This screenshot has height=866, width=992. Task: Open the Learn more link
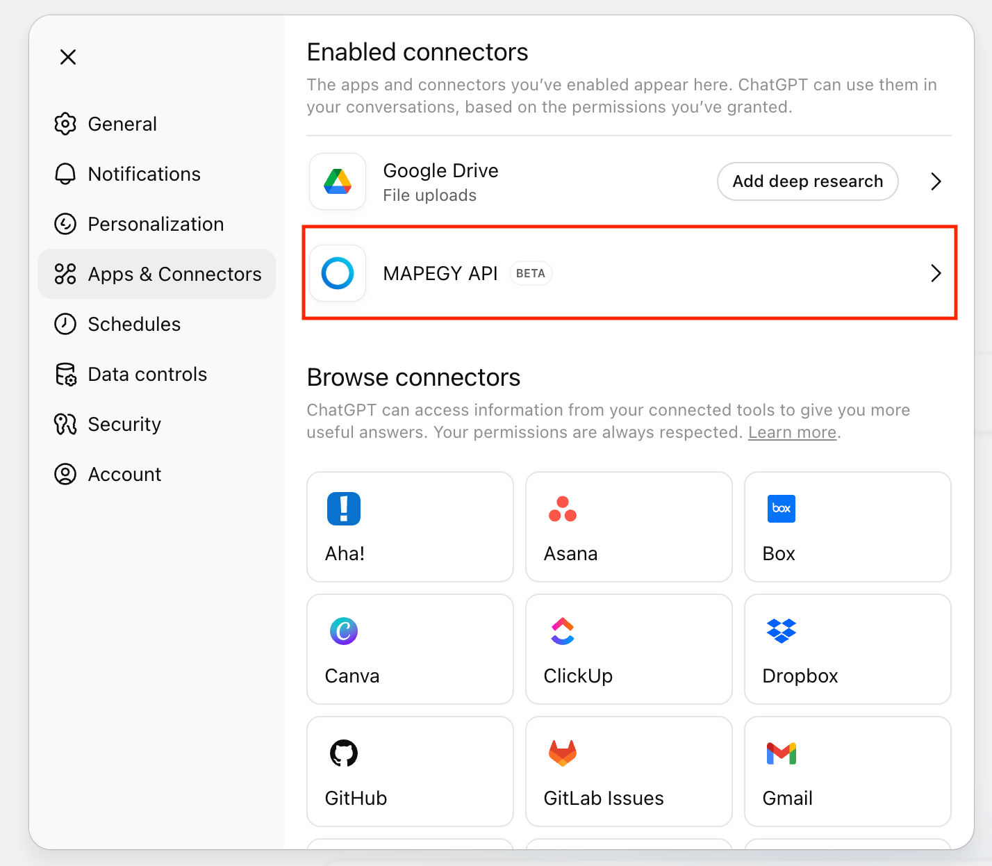coord(792,432)
